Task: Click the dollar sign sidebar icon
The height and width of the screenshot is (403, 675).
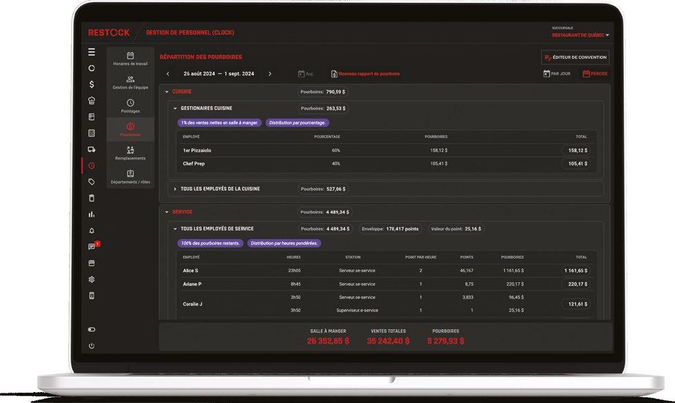Action: [x=92, y=84]
